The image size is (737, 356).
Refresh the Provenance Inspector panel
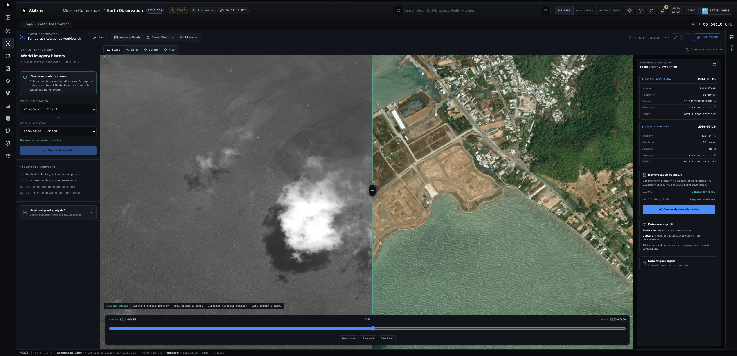(x=714, y=65)
